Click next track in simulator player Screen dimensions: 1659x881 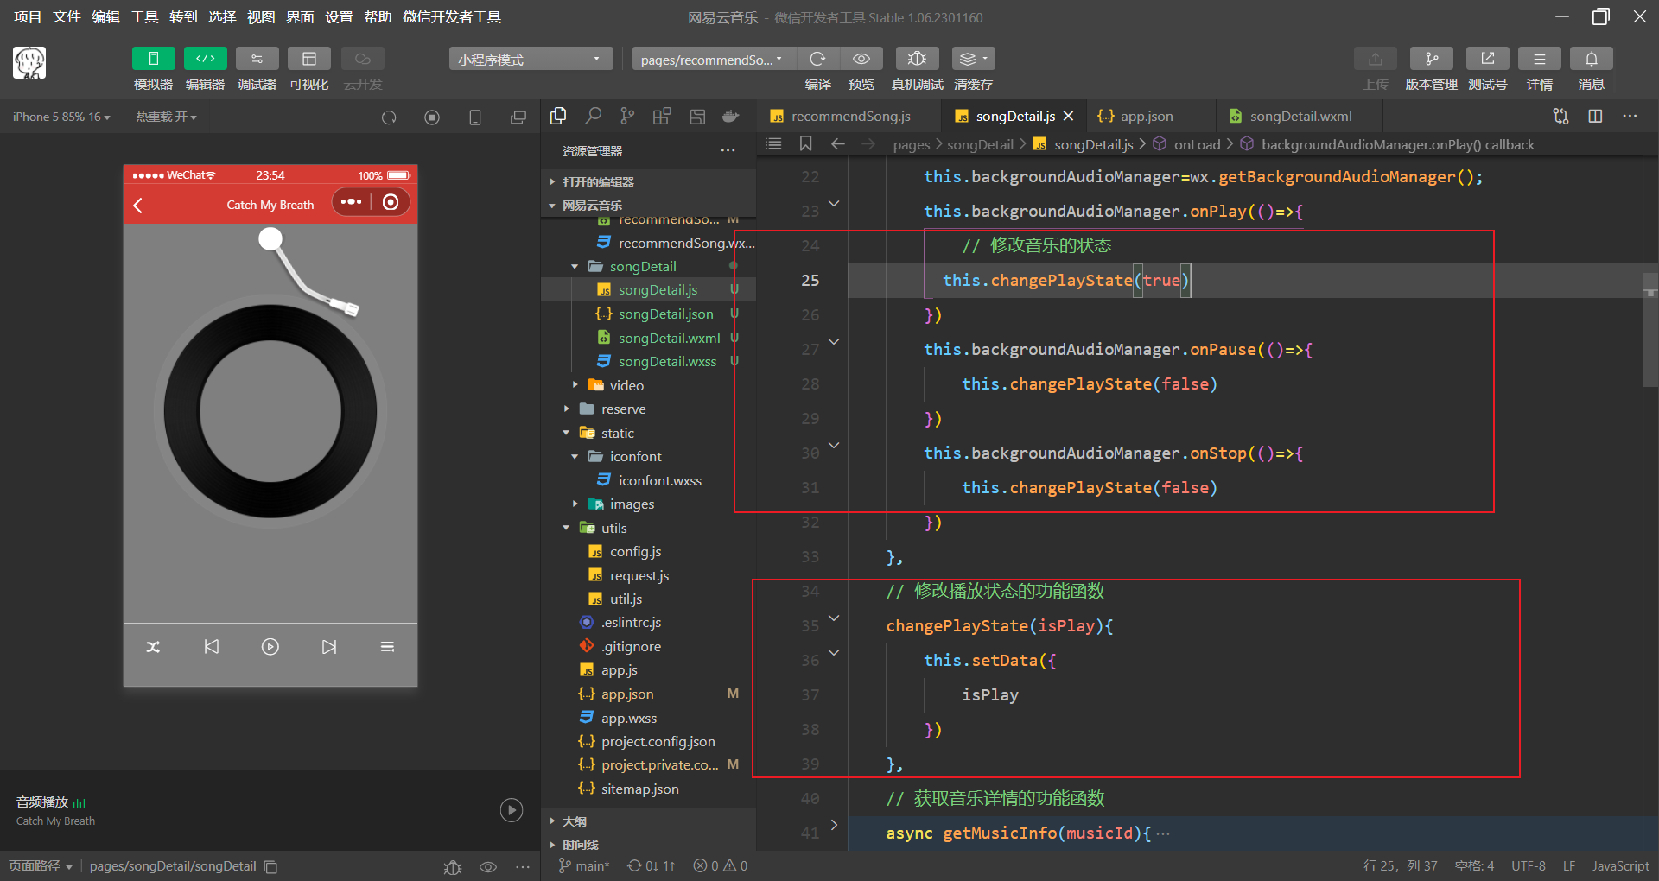(329, 647)
